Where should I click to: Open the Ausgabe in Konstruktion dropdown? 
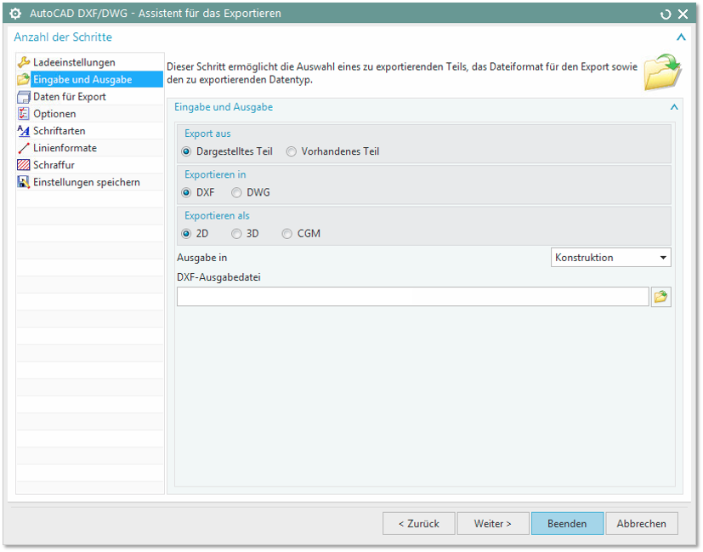point(610,258)
